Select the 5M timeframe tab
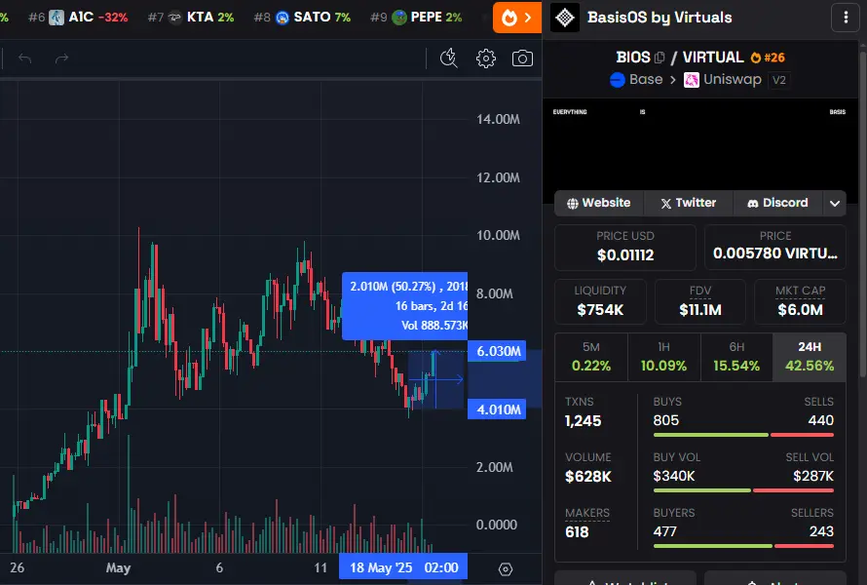This screenshot has width=867, height=585. point(591,357)
